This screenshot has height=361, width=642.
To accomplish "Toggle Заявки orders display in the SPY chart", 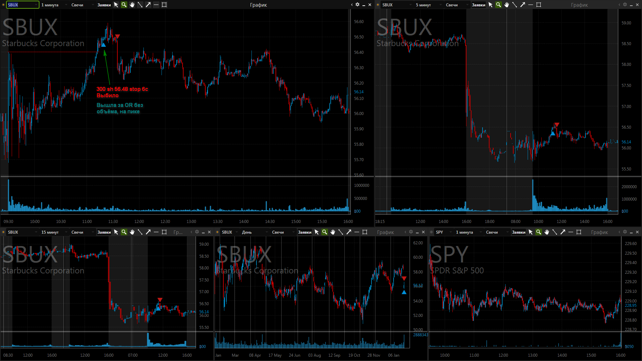I will [519, 232].
